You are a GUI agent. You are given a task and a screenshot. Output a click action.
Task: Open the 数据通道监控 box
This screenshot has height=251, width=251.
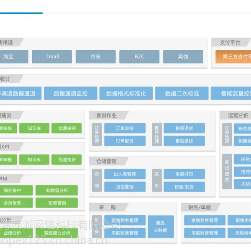coord(71,93)
